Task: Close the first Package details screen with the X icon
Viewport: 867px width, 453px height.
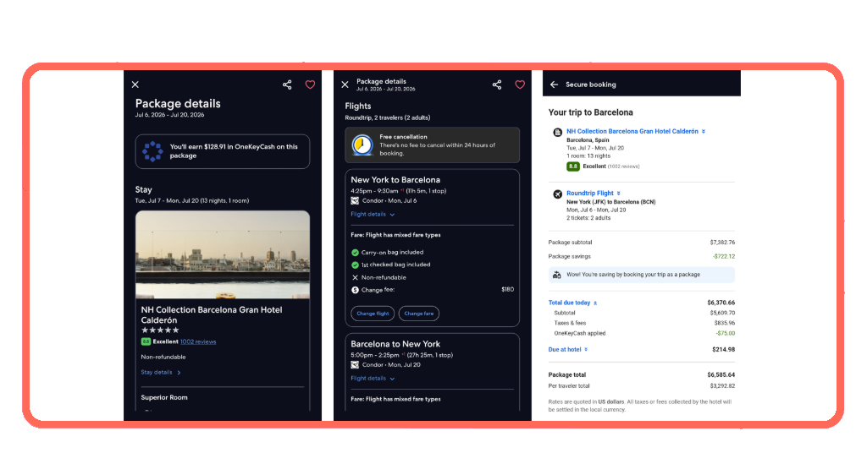Action: tap(135, 85)
